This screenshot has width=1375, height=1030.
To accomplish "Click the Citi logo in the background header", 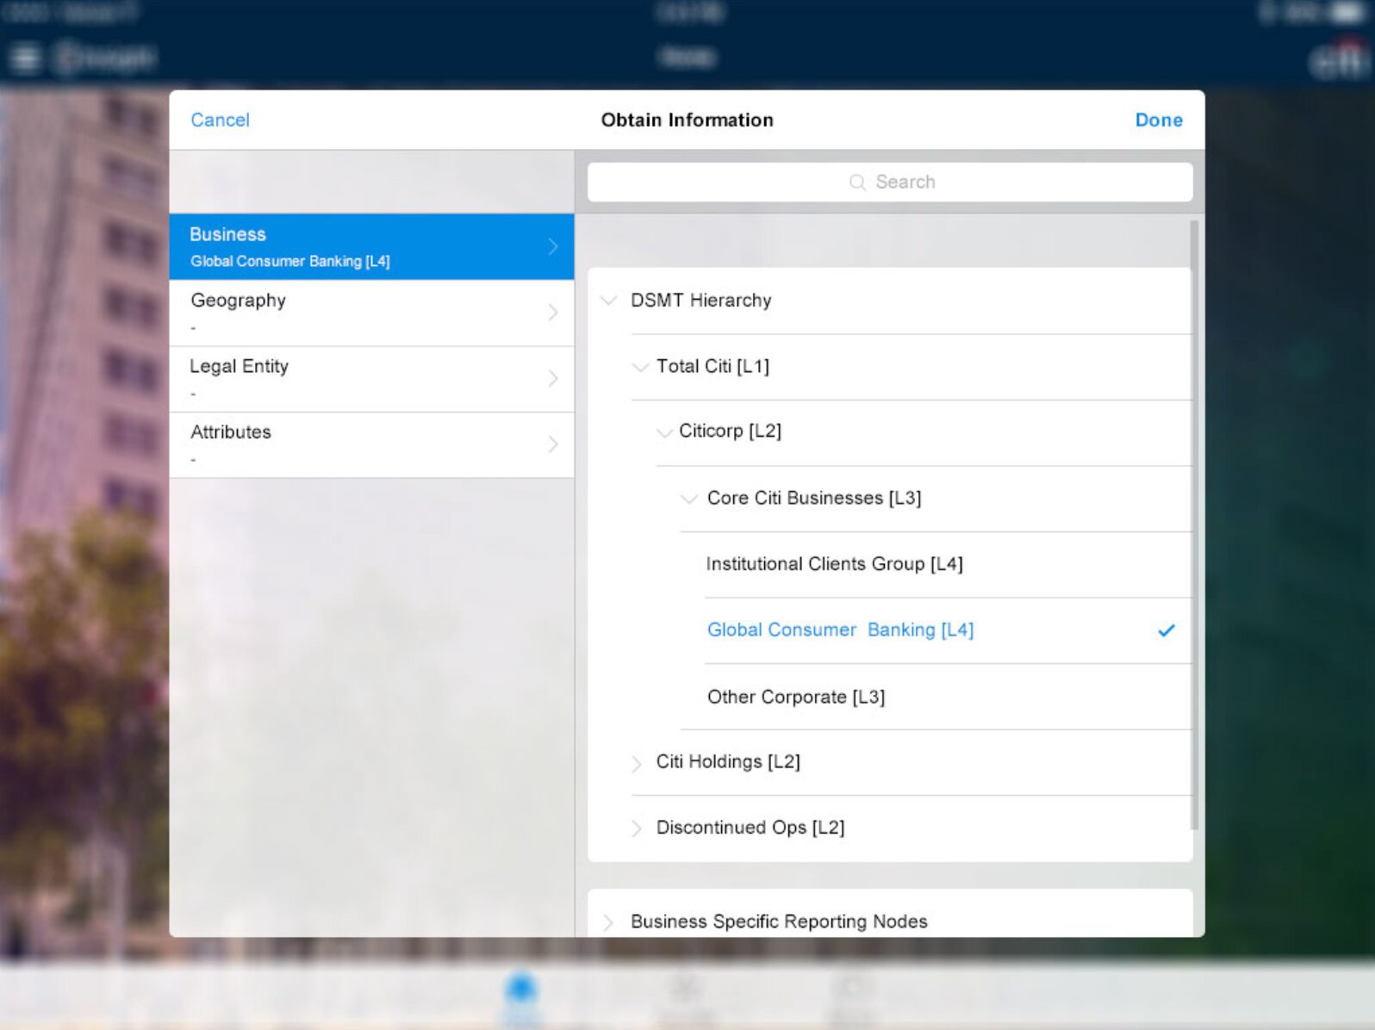I will [x=1339, y=59].
